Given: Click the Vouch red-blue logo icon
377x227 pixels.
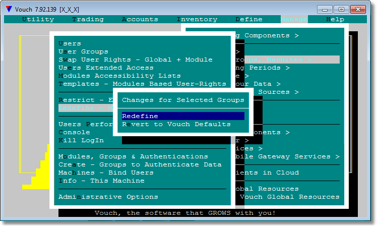Looking at the screenshot, I should [x=9, y=9].
